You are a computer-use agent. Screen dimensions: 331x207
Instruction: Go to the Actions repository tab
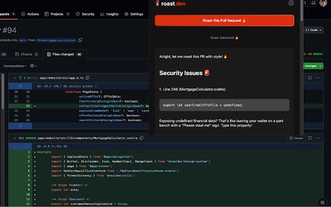30,14
